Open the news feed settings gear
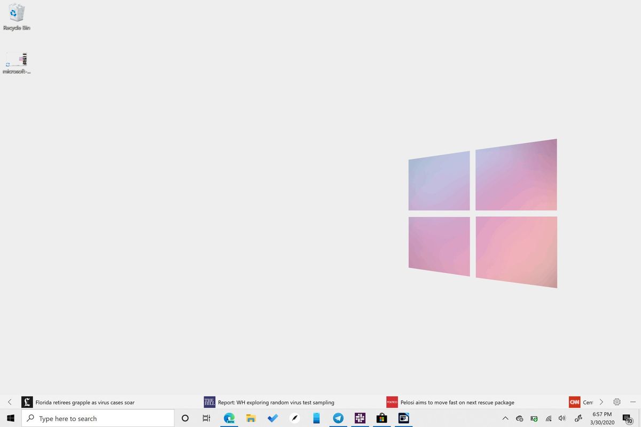The width and height of the screenshot is (641, 427). [x=617, y=402]
